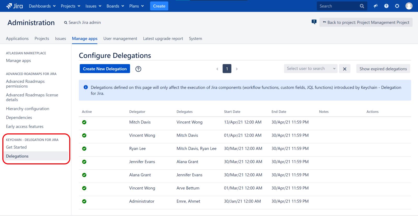
Task: Select the Manage apps tab
Action: pos(85,39)
